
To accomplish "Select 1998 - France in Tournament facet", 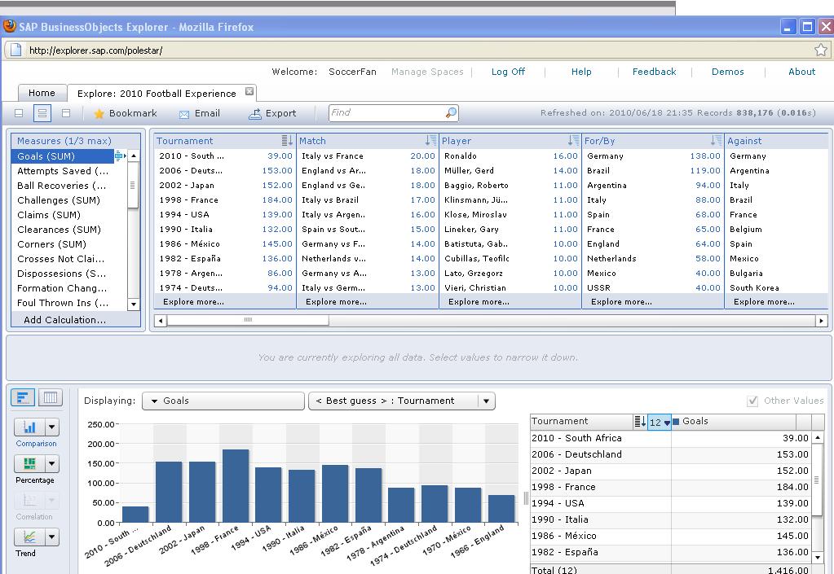I will point(225,200).
